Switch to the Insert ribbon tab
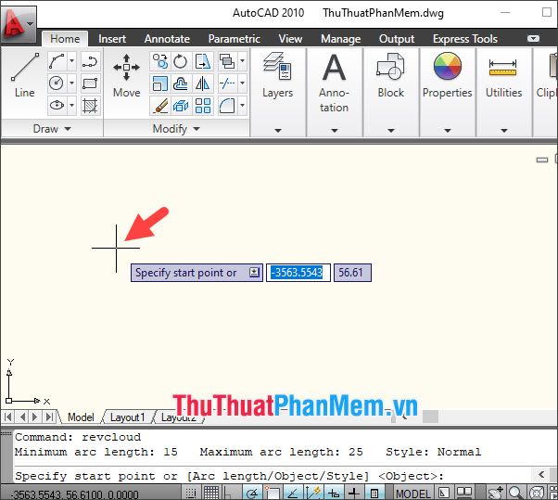The width and height of the screenshot is (558, 500). 112,38
